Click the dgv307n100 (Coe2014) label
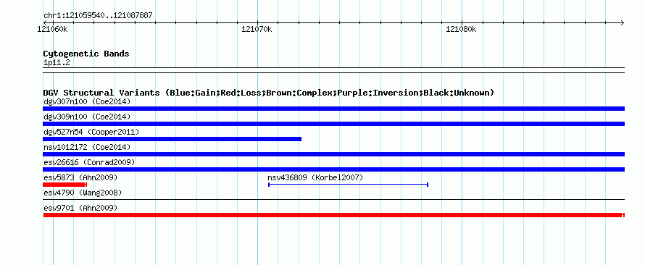 pyautogui.click(x=87, y=101)
